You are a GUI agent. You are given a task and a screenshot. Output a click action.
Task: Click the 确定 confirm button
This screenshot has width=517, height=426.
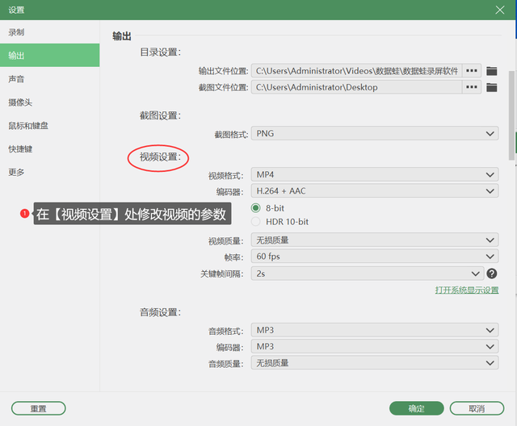coord(417,408)
